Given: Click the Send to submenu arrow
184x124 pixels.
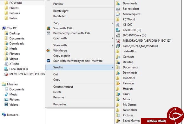Looking at the screenshot, I should (x=112, y=67).
